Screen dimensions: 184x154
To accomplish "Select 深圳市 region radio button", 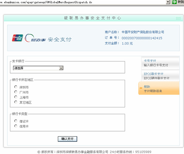I will click(15, 87).
